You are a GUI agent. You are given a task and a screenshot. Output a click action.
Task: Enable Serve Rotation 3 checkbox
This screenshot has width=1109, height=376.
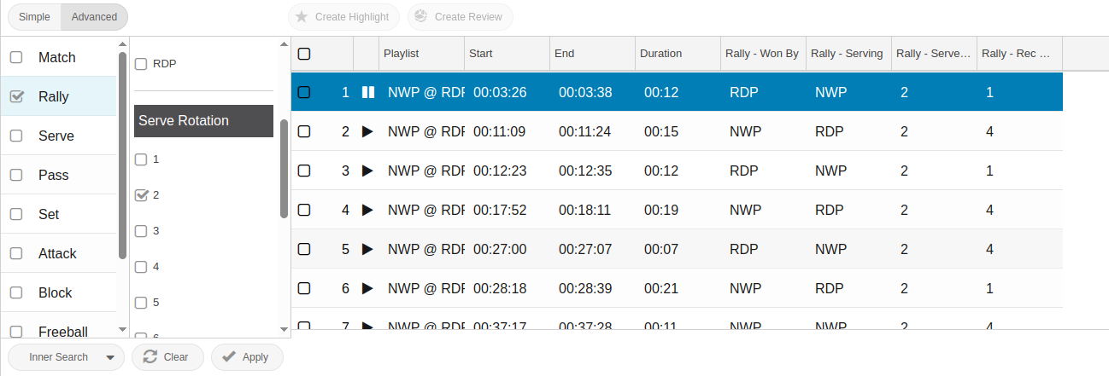tap(142, 231)
